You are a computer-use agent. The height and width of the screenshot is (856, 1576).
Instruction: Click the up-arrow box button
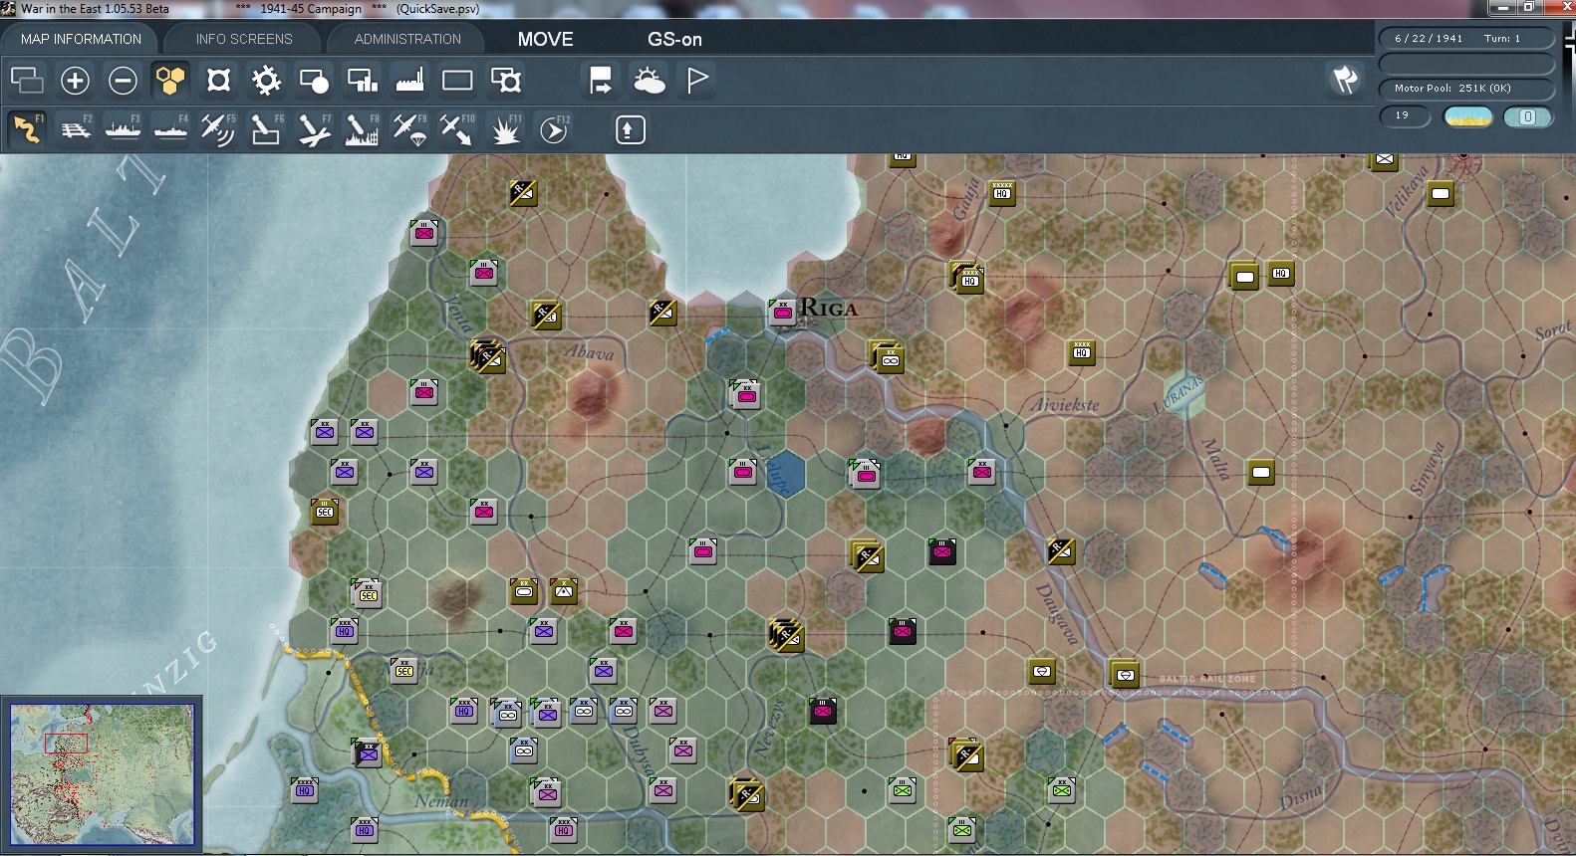pyautogui.click(x=630, y=129)
